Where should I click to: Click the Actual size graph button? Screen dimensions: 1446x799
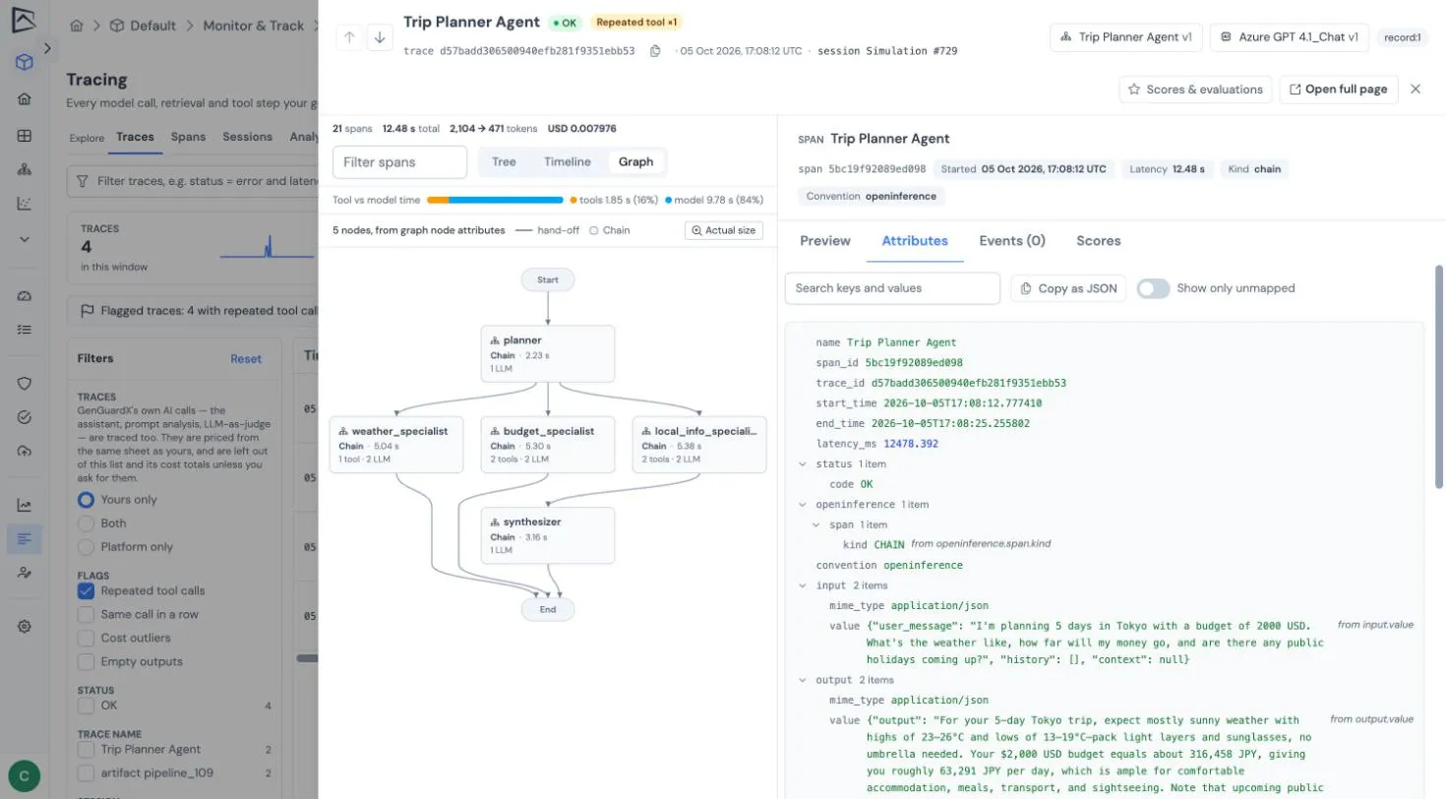(724, 230)
